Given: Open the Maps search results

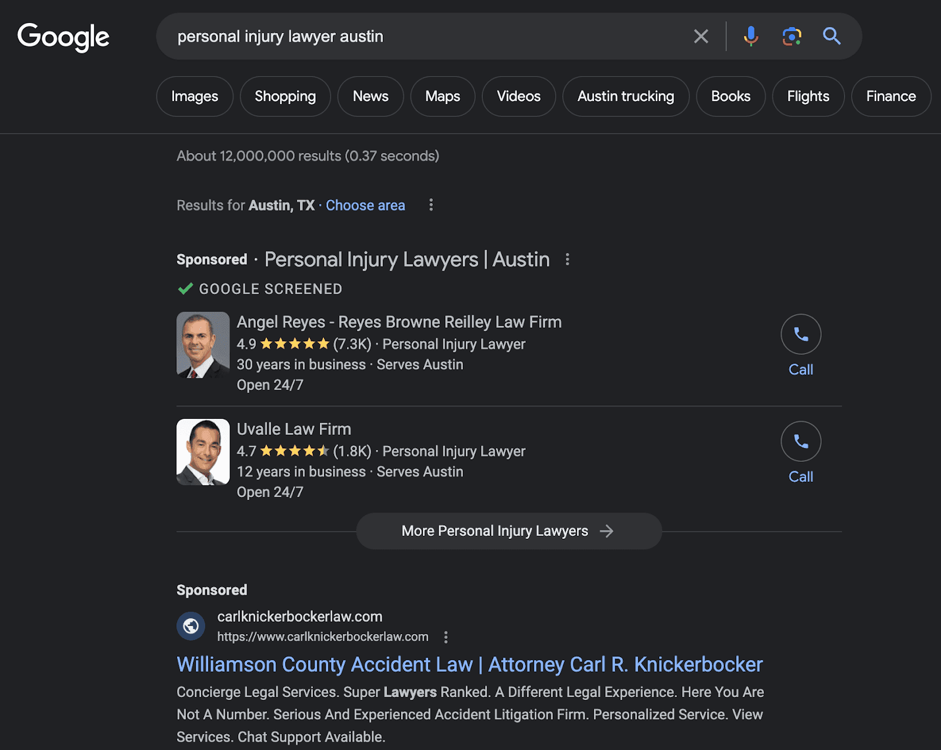Looking at the screenshot, I should (x=442, y=96).
